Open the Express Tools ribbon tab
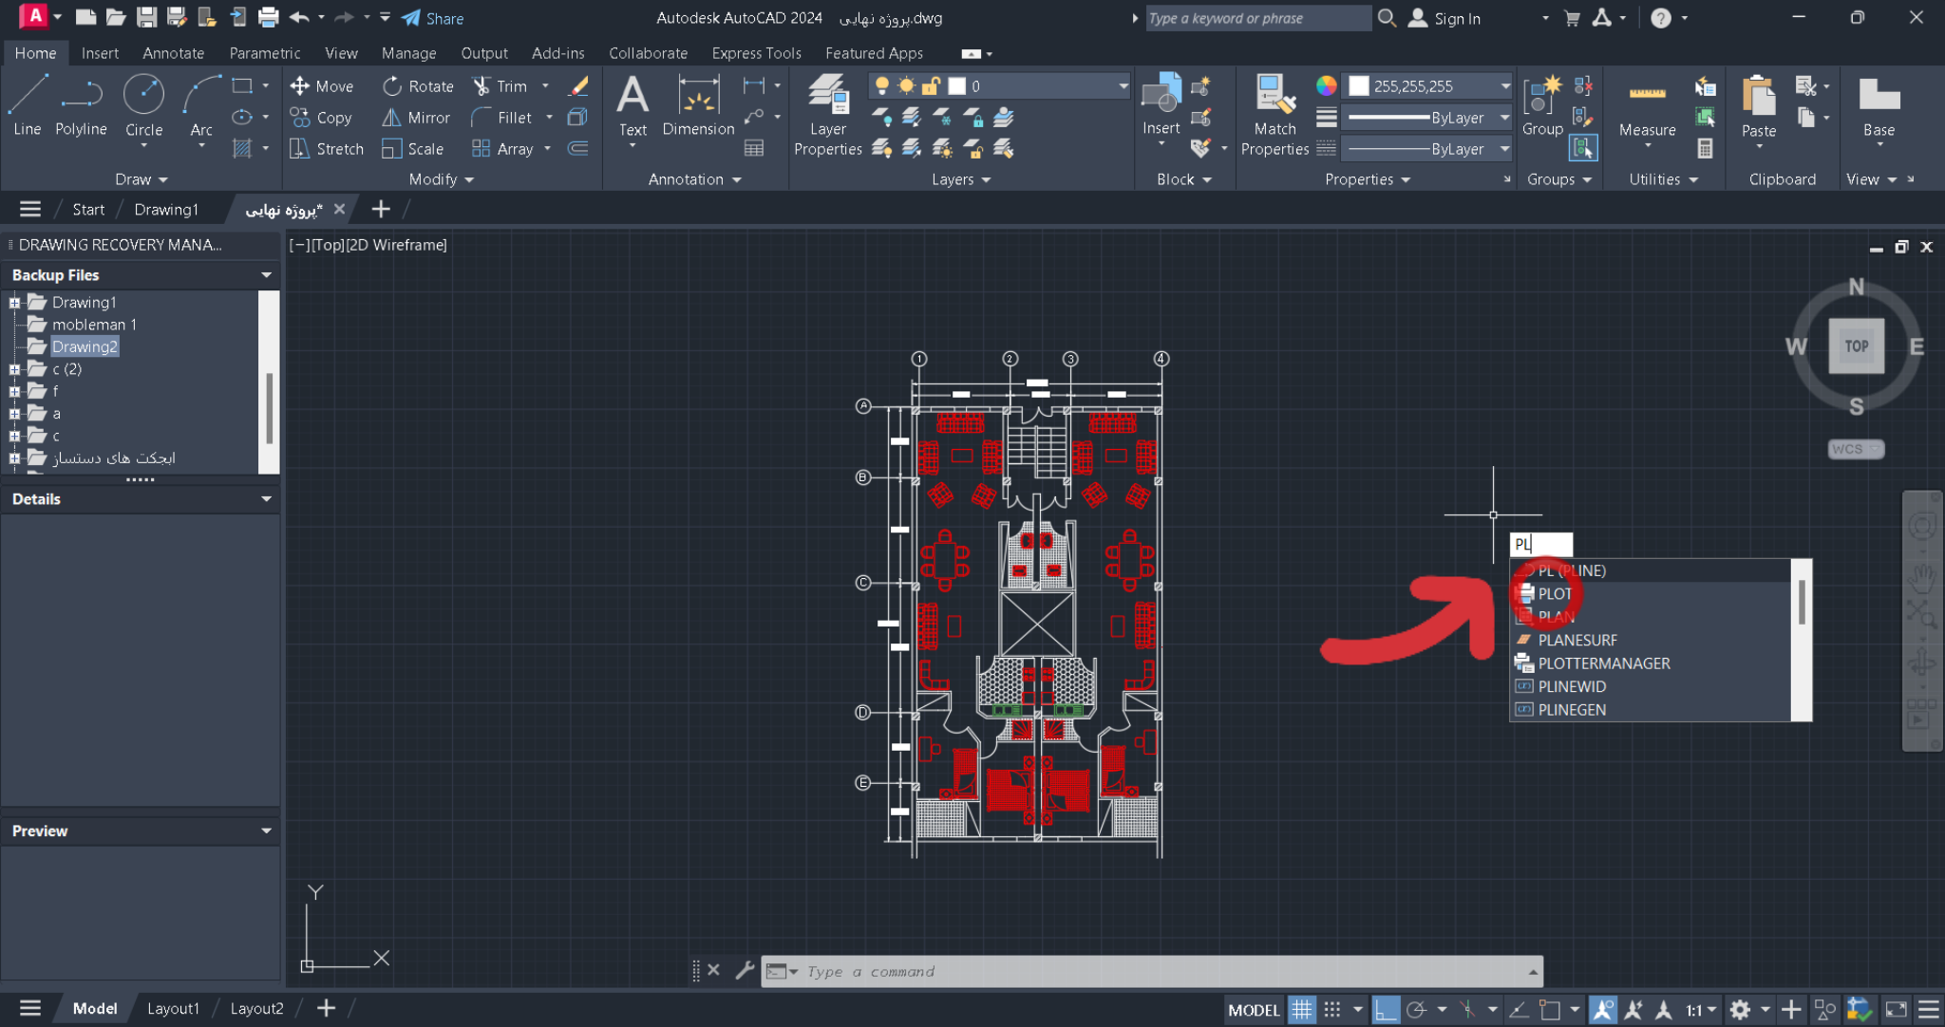This screenshot has height=1027, width=1945. pyautogui.click(x=756, y=53)
